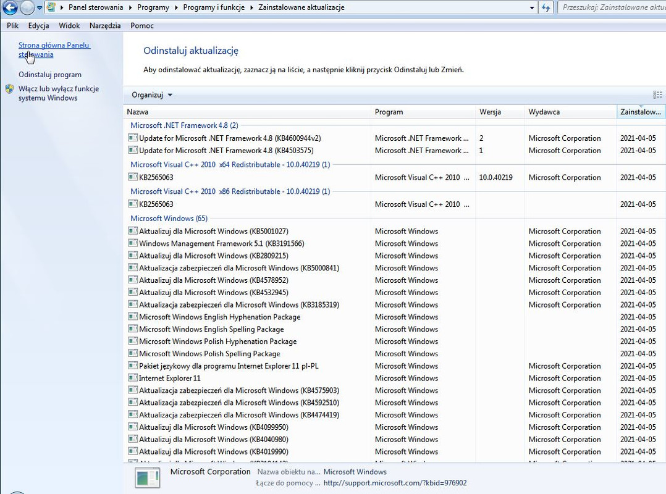Select Programy breadcrumb segment
Viewport: 666px width, 494px height.
153,7
